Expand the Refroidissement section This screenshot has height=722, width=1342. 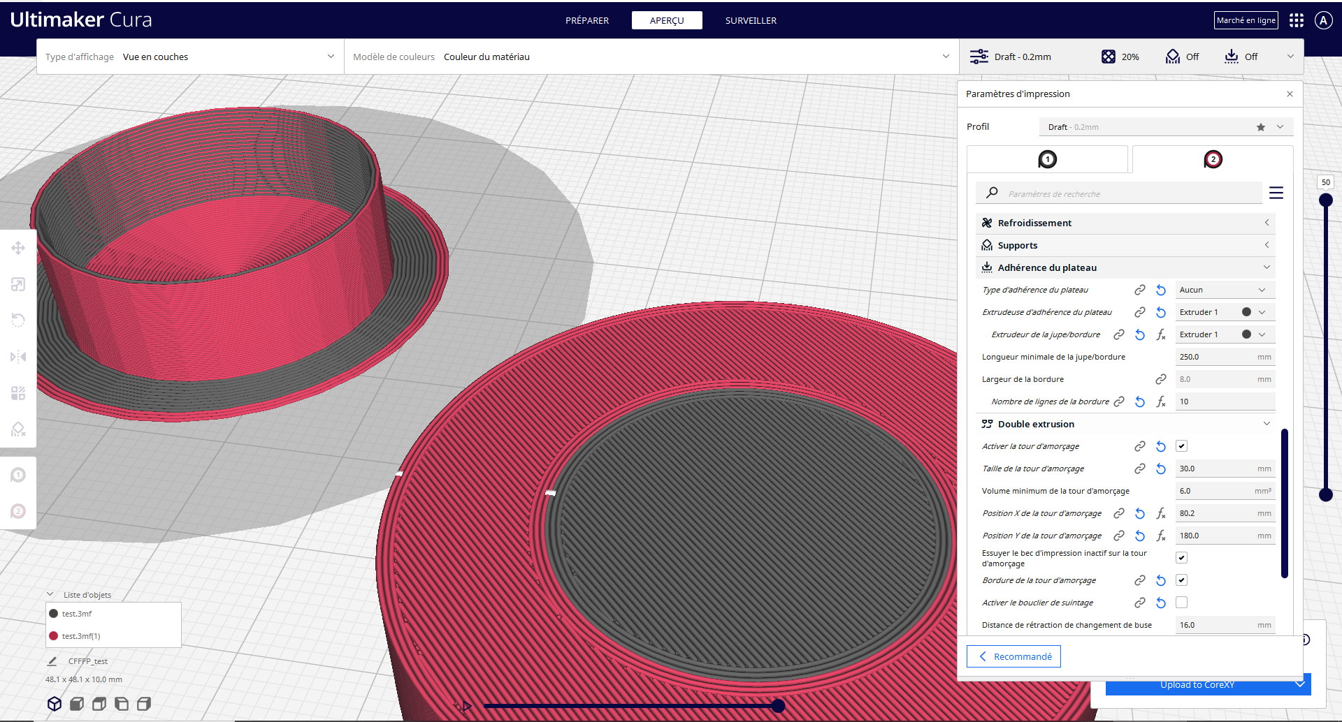[x=1125, y=223]
